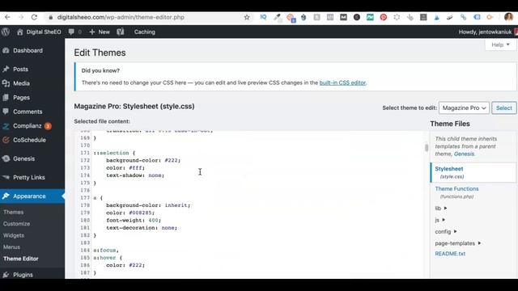
Task: Click the Edit Themes page heading
Action: (x=100, y=53)
